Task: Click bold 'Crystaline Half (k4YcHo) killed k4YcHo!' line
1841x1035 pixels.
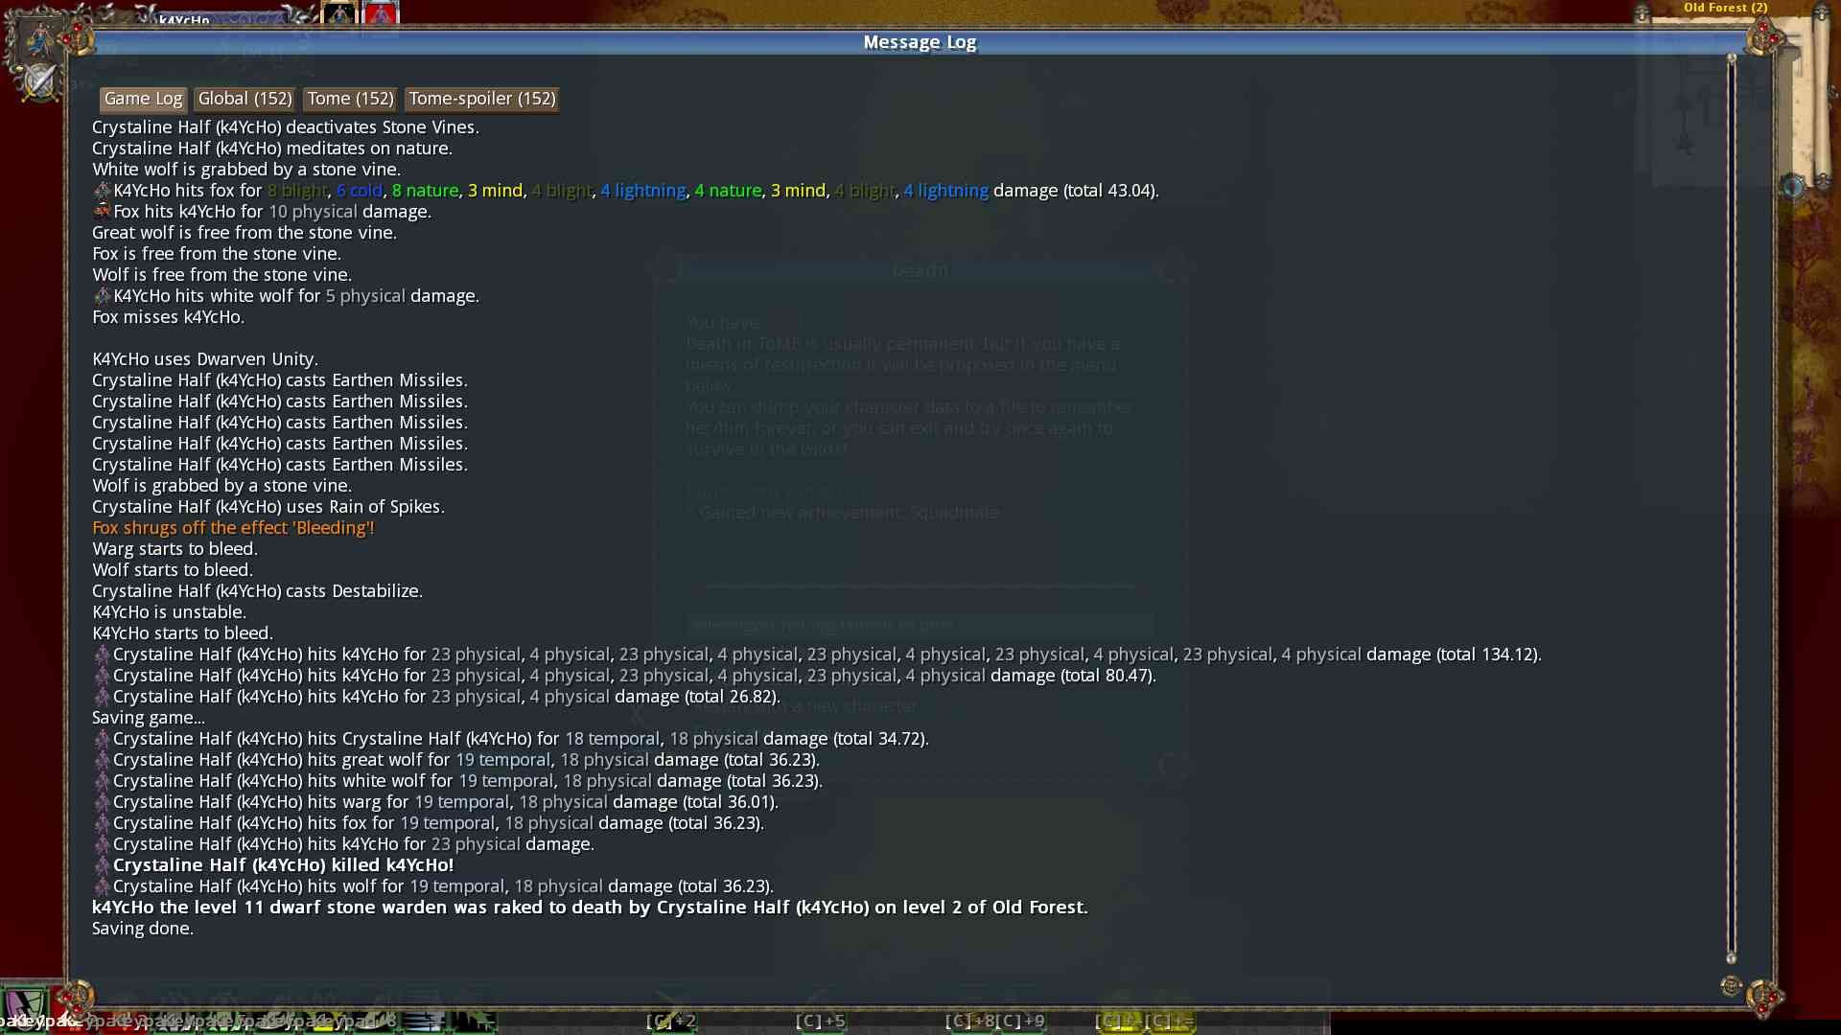Action: tap(273, 865)
